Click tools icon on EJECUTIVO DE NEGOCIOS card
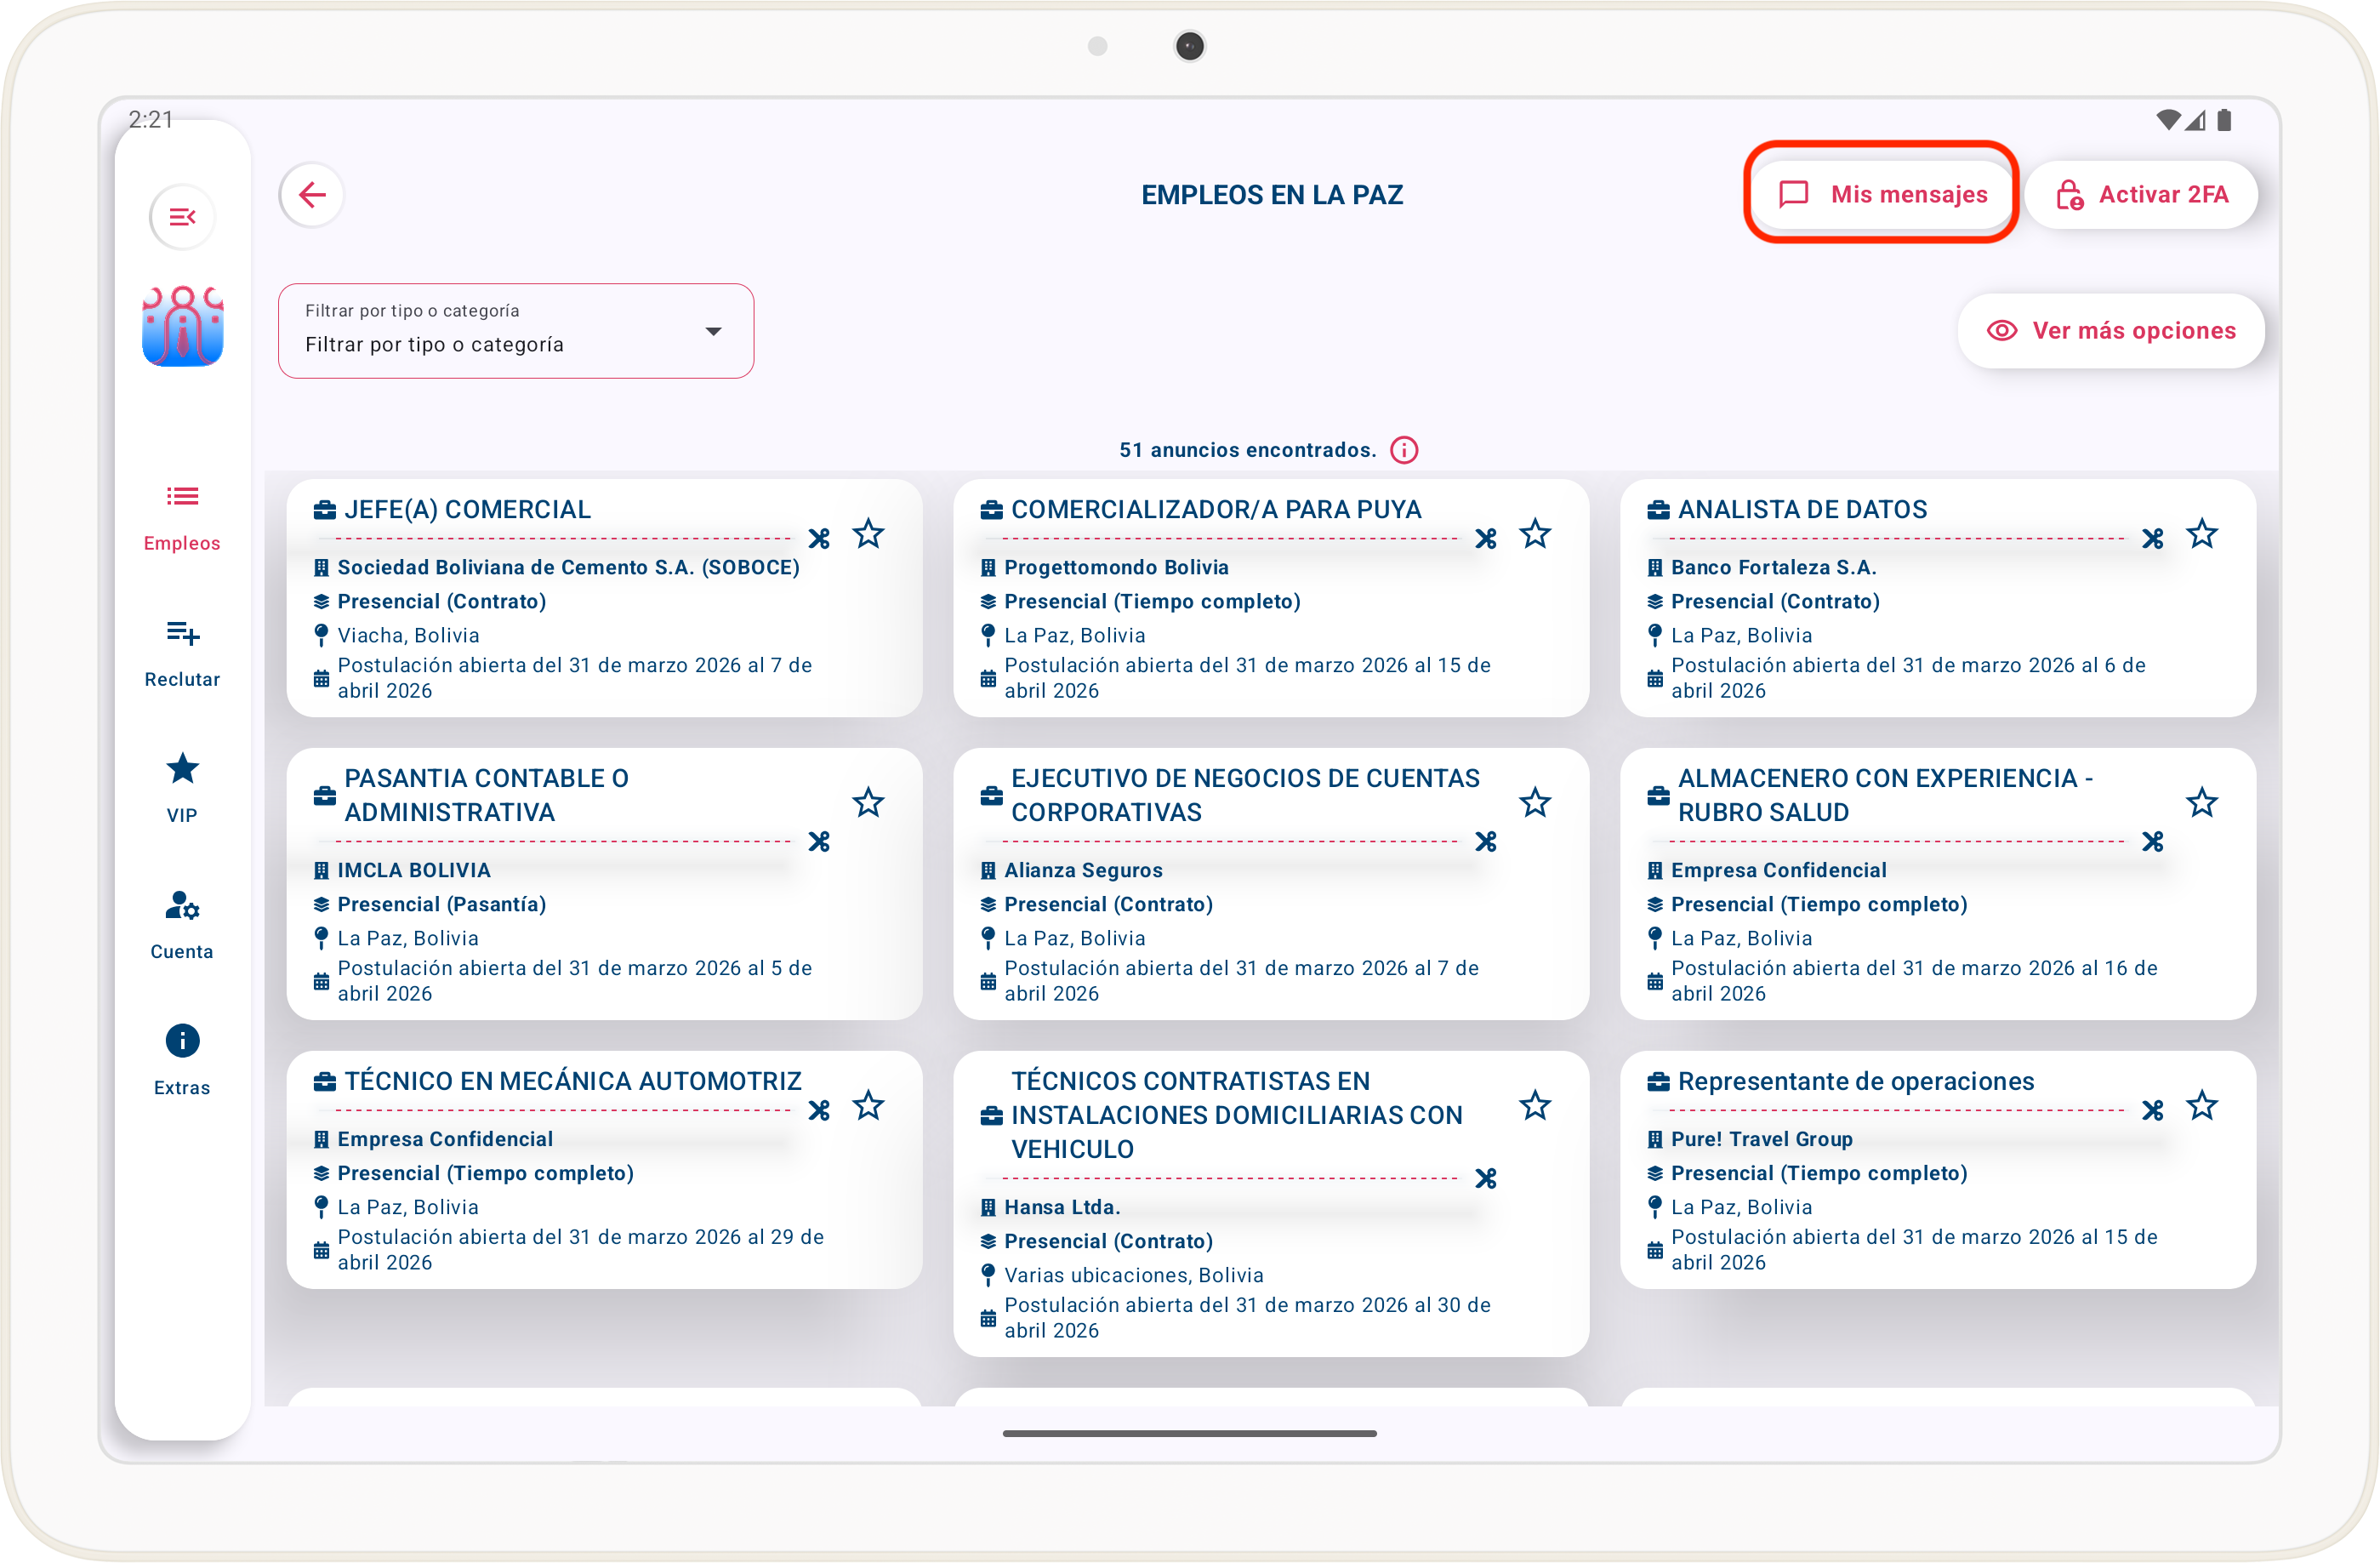This screenshot has height=1563, width=2380. point(1486,842)
